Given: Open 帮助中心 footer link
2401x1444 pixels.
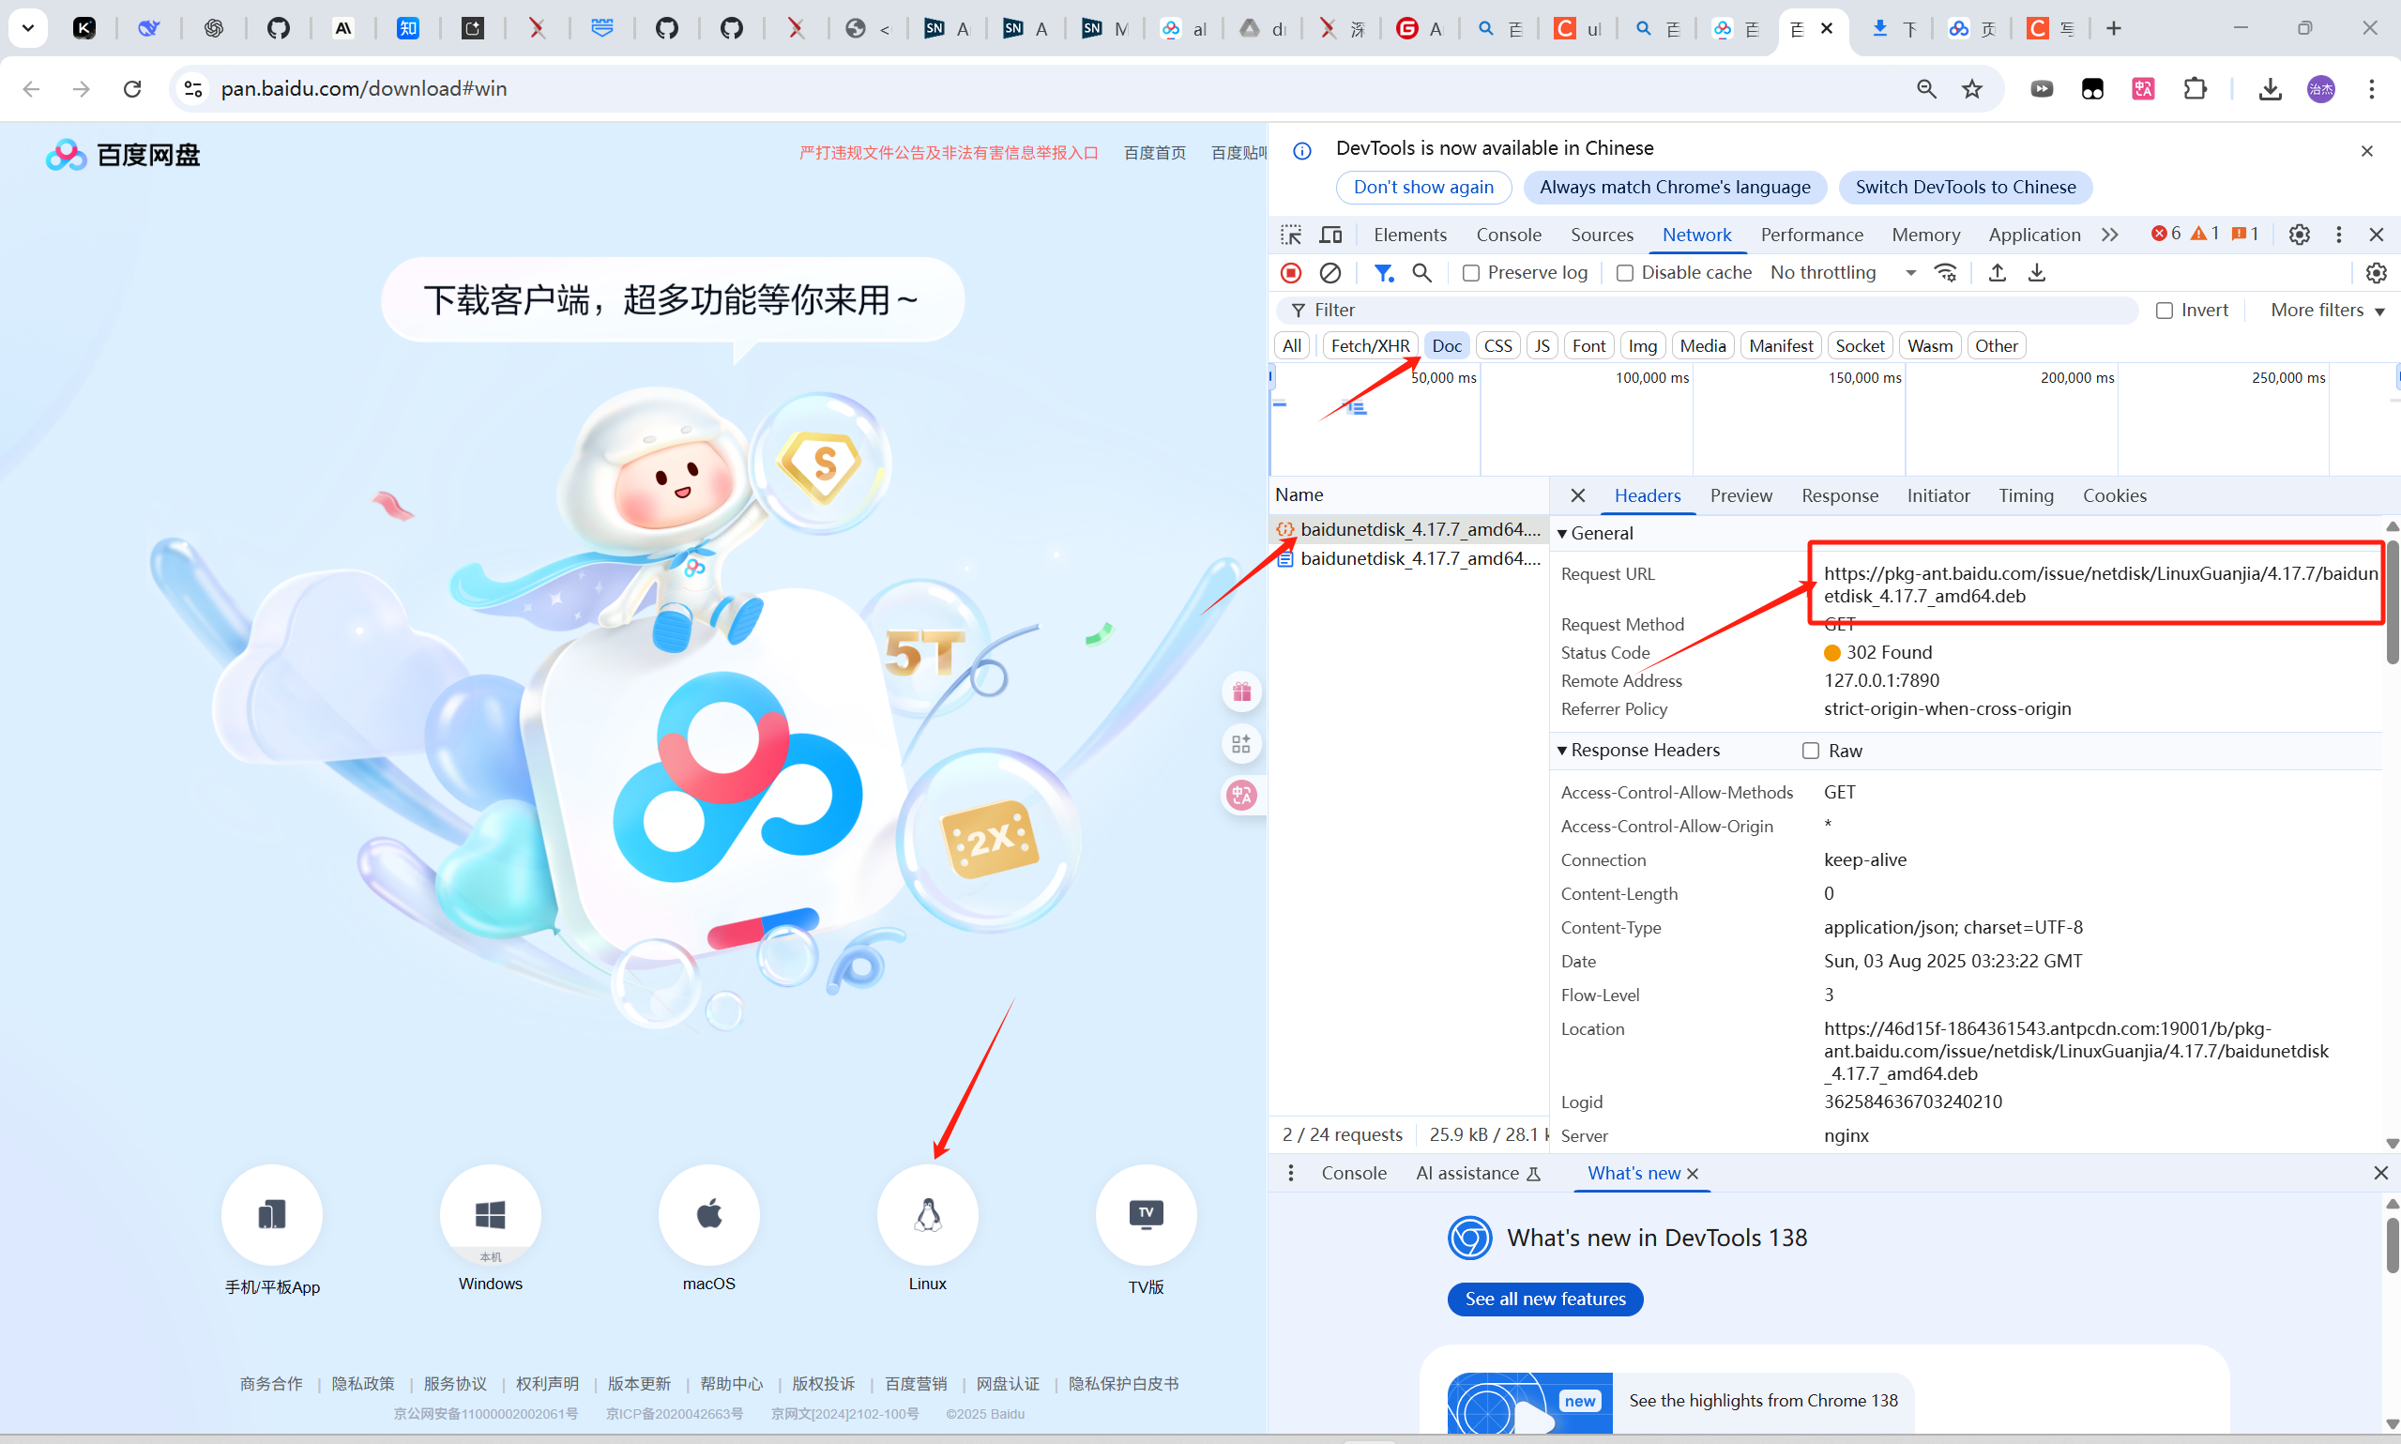Looking at the screenshot, I should click(732, 1384).
